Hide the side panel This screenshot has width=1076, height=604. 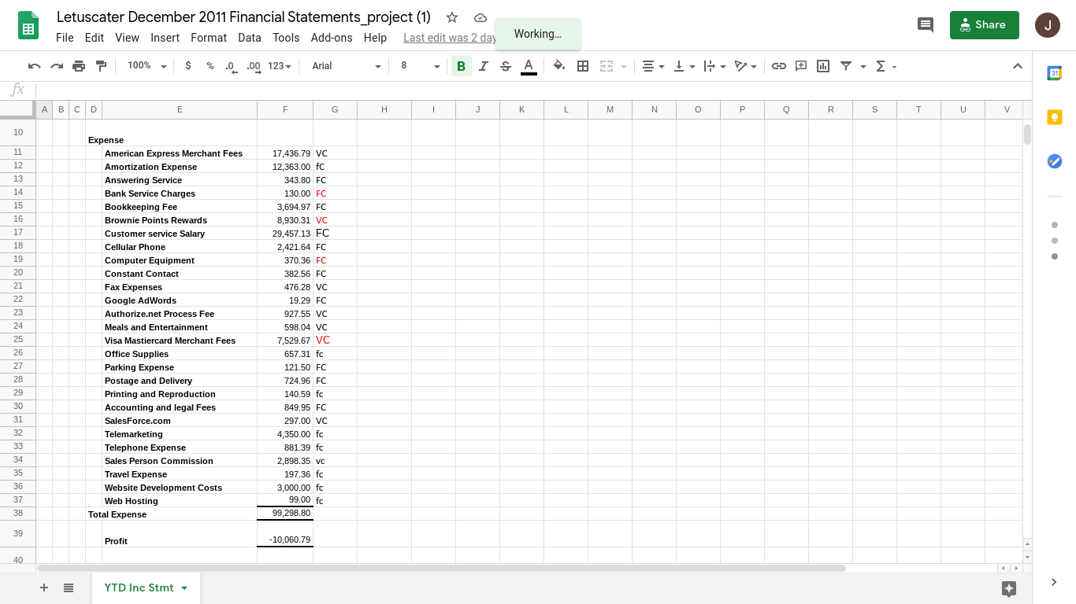tap(1054, 582)
